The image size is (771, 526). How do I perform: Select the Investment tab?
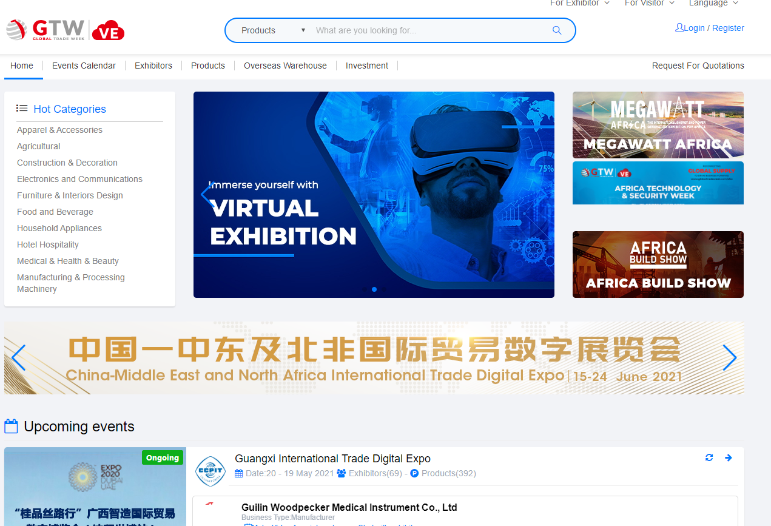[x=367, y=66]
